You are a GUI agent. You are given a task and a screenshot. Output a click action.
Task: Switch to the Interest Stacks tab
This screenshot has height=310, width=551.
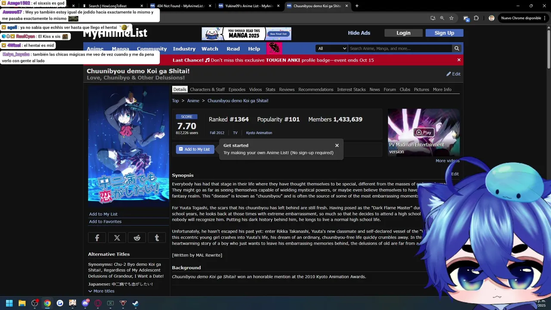351,90
